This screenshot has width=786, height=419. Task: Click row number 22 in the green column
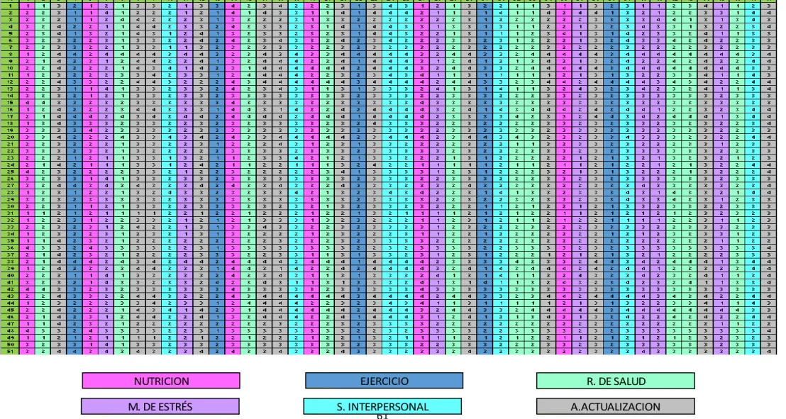[x=11, y=151]
